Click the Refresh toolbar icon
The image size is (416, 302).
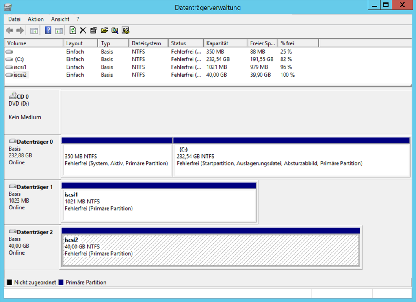pyautogui.click(x=73, y=30)
